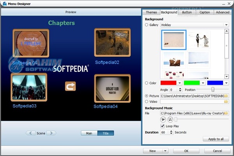
Task: Click the New button
Action: point(153,151)
